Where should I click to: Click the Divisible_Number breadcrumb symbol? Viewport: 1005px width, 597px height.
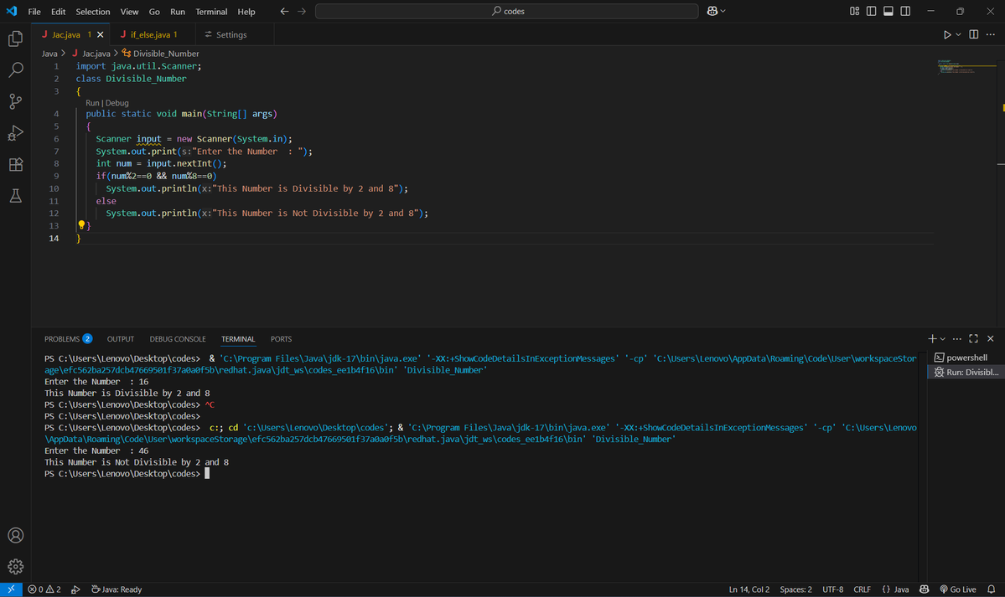tap(166, 53)
